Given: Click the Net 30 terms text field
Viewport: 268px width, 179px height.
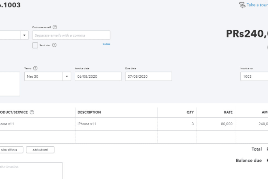Looking at the screenshot, I should (x=43, y=76).
